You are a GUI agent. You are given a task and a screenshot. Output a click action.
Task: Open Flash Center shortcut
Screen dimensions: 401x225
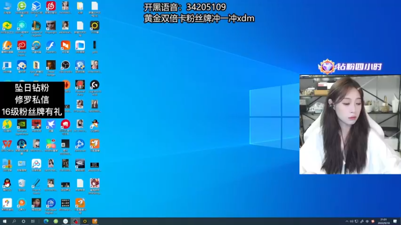(x=51, y=47)
